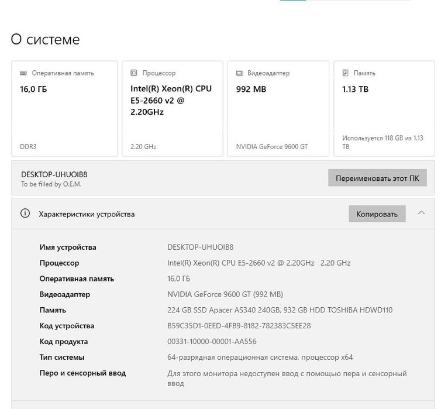Click the О системе page heading

[45, 39]
